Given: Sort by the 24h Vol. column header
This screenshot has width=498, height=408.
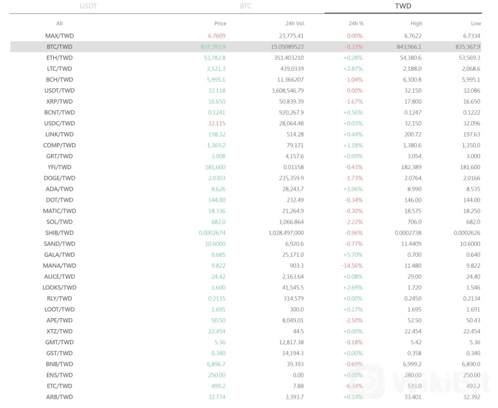Looking at the screenshot, I should click(295, 24).
